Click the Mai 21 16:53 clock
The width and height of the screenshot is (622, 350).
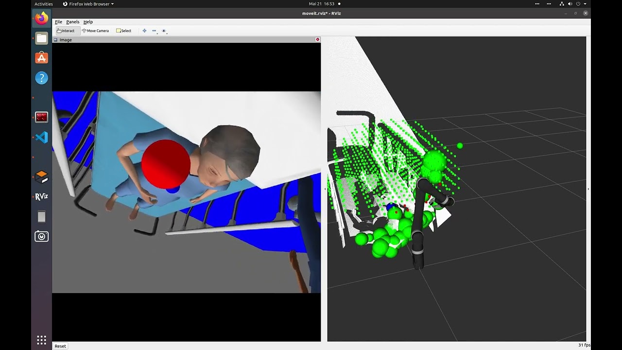[x=322, y=4]
